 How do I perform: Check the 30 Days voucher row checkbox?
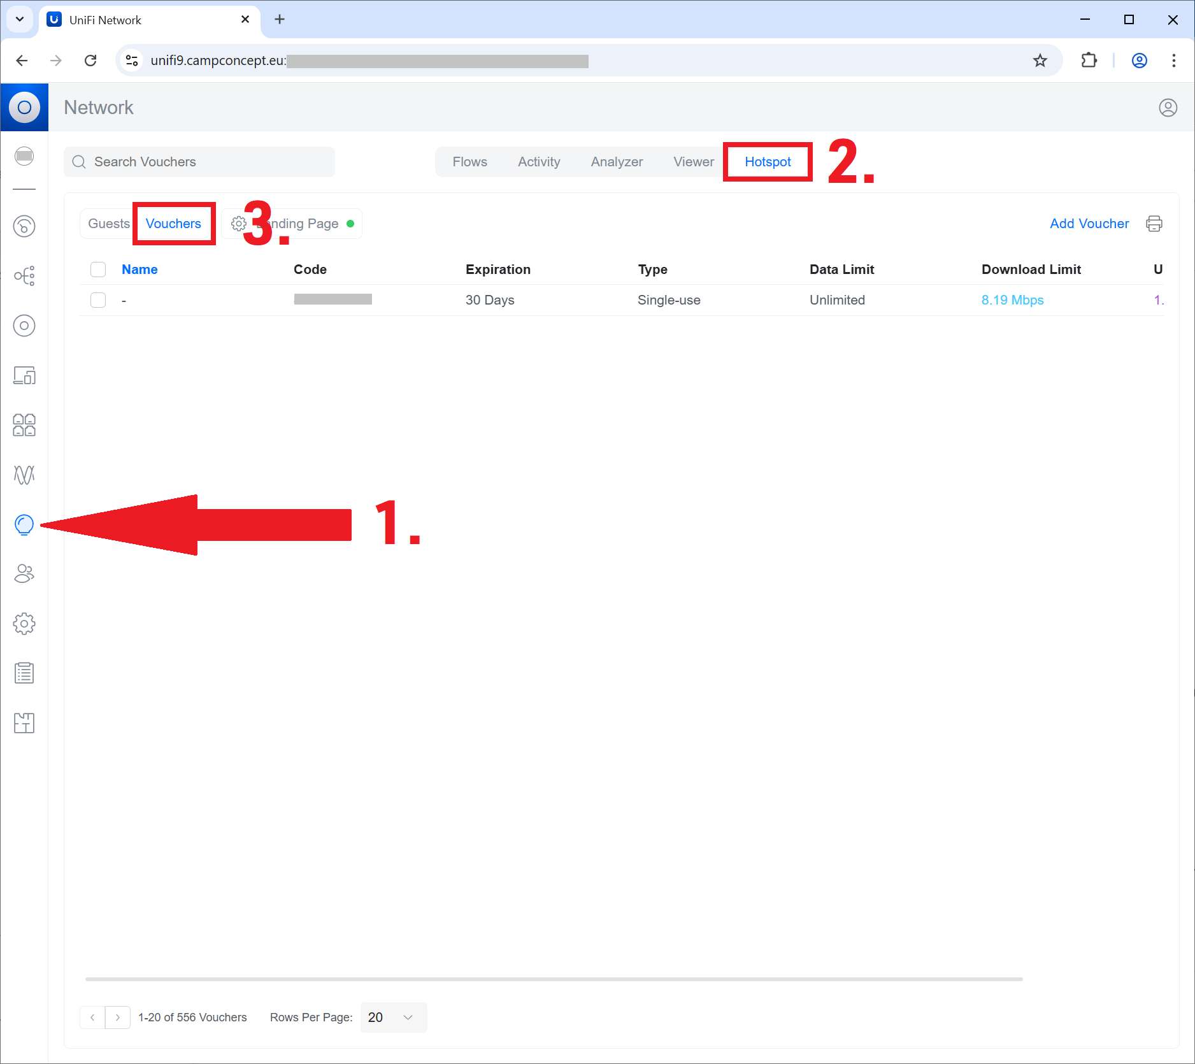coord(98,300)
